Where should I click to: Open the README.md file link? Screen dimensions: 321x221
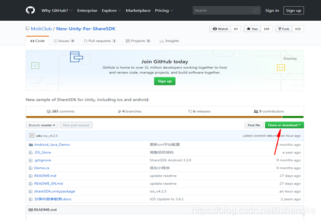(45, 176)
